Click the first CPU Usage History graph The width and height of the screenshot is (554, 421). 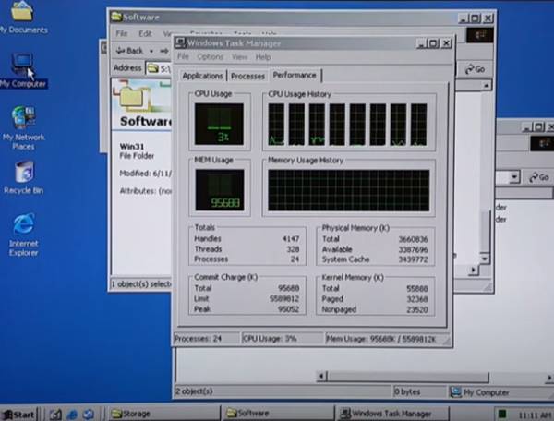coord(276,125)
